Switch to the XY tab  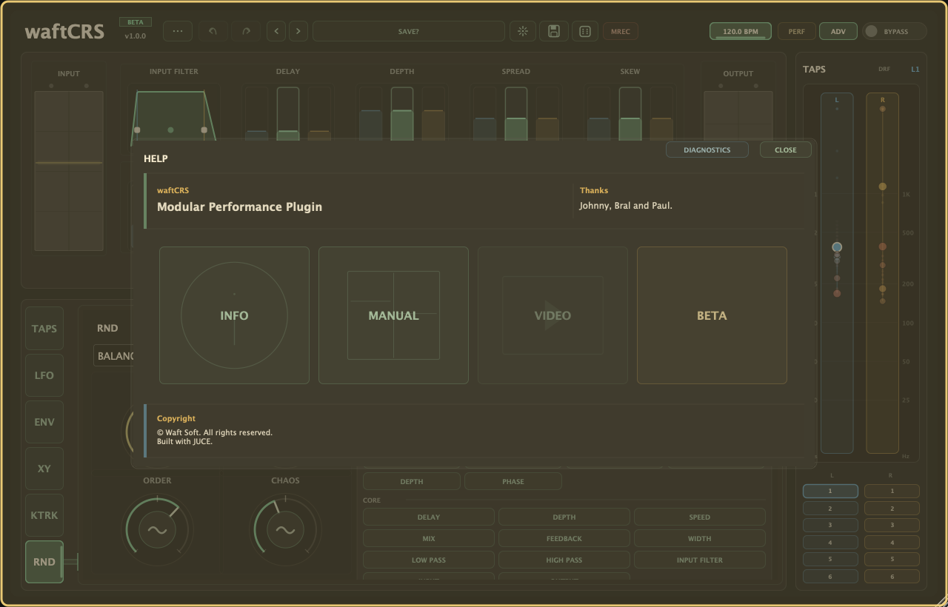coord(44,469)
